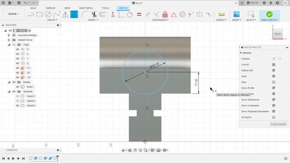Image resolution: width=290 pixels, height=163 pixels.
Task: Collapse the Bodies folder
Action: click(x=9, y=82)
